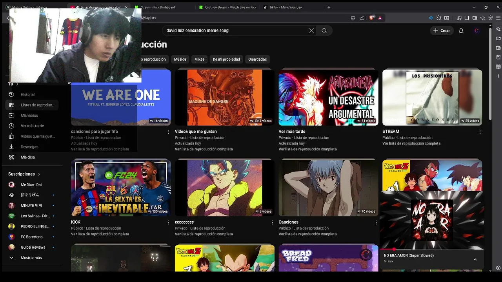Screen dimensions: 502x282
Task: Open Reading list book icon in side panel
Action: 498,67
